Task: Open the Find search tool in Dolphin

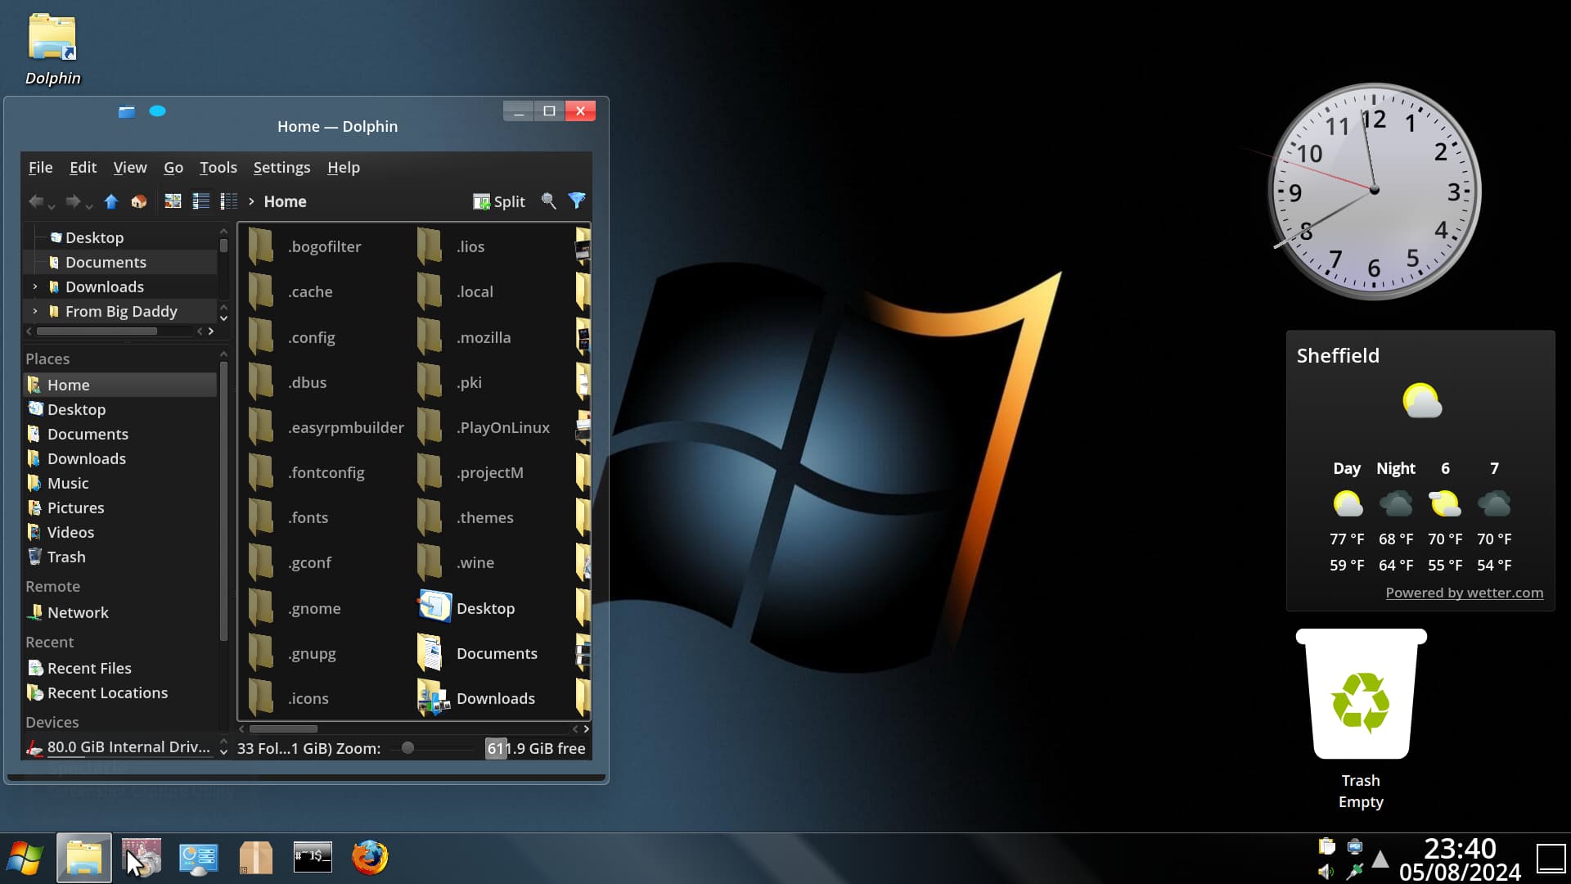Action: [x=549, y=201]
